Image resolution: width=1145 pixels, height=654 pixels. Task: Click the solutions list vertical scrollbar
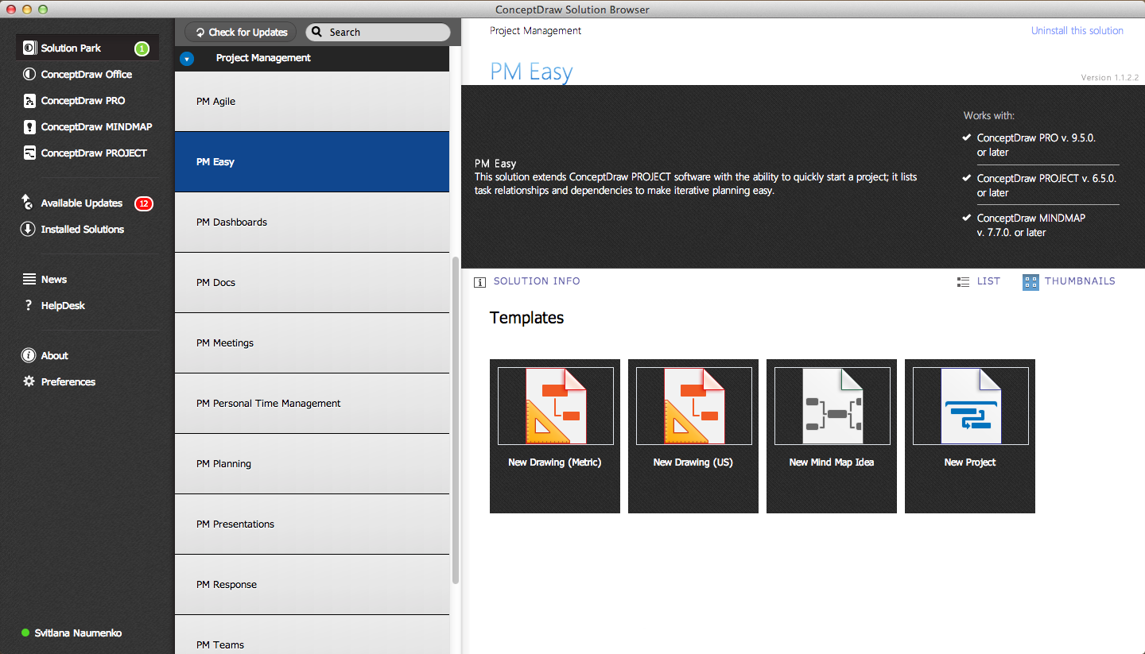[x=456, y=421]
